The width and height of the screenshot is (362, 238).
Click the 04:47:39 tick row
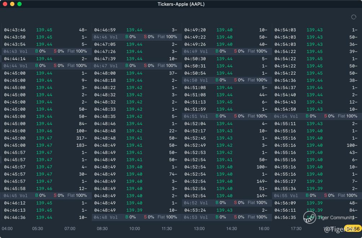[137, 59]
